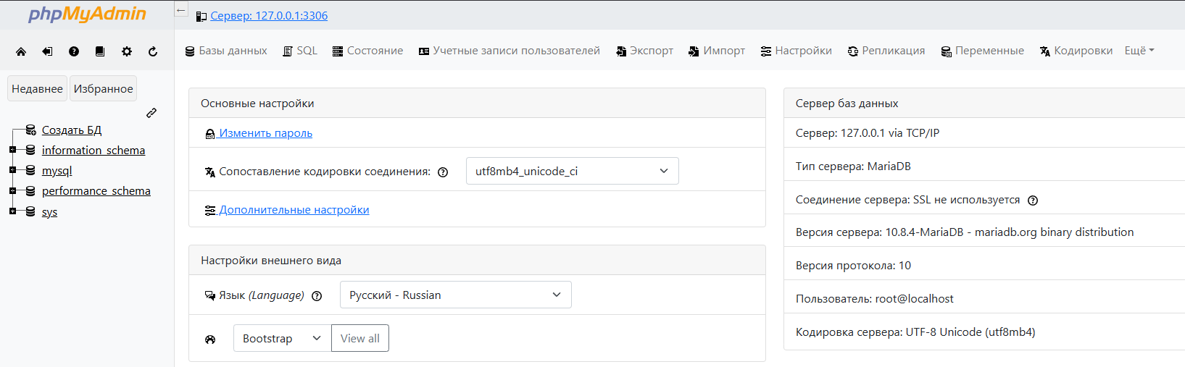This screenshot has width=1185, height=367.
Task: Switch to the Состояние tab
Action: [367, 51]
